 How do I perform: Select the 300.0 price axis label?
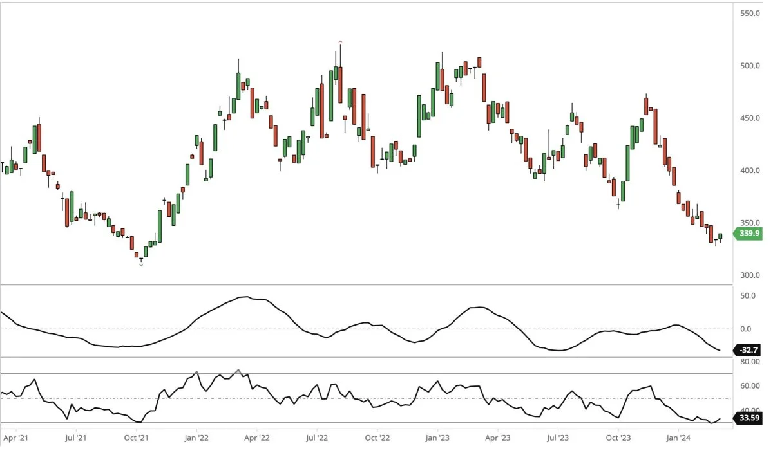pos(750,275)
